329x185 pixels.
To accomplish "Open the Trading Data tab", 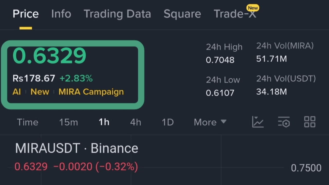I will click(x=117, y=14).
